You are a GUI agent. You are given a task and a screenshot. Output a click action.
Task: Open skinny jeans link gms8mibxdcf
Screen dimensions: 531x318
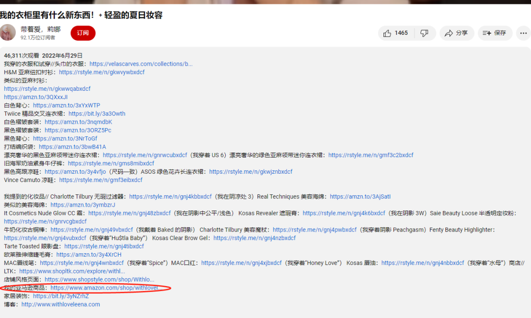tap(111, 163)
